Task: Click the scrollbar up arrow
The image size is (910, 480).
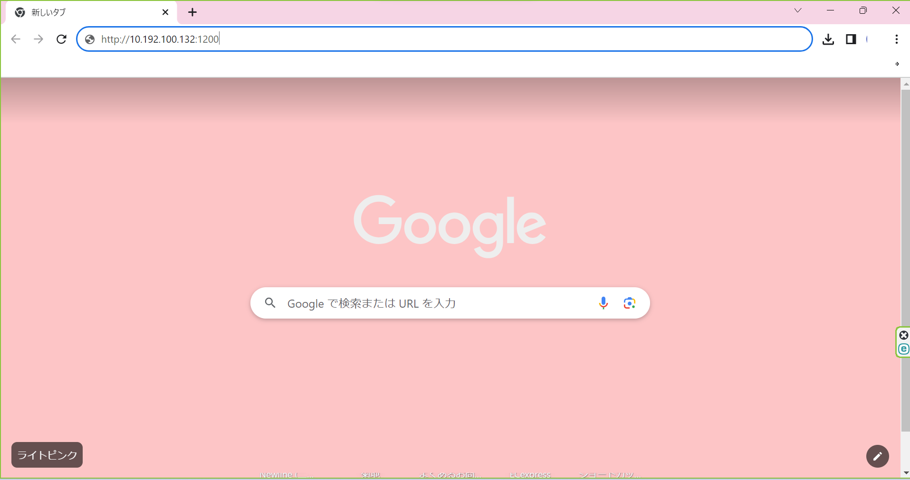Action: click(x=906, y=84)
